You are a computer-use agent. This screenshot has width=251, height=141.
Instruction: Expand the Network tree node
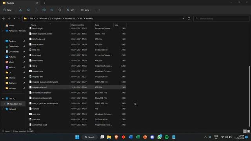tap(3, 109)
